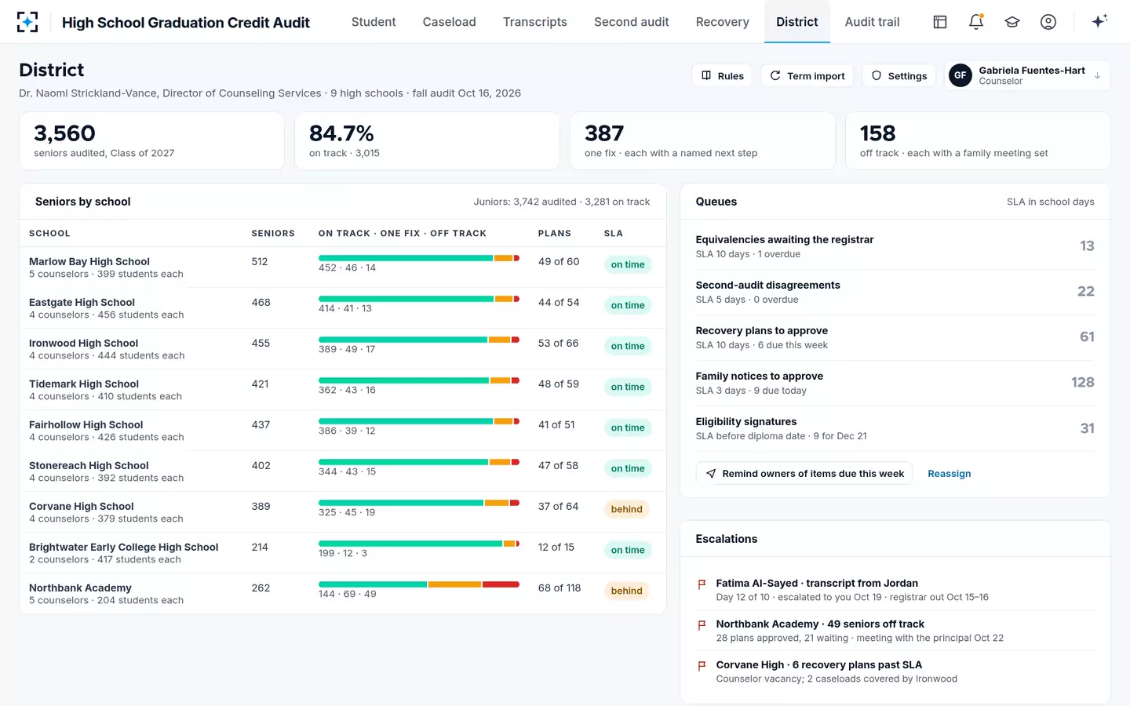
Task: Click the app logo icon
Action: [27, 22]
